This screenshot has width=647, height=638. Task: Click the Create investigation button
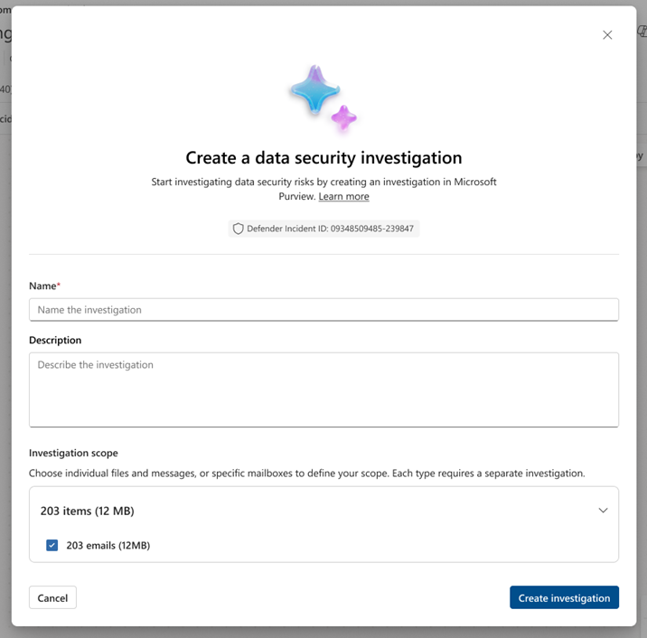click(564, 597)
